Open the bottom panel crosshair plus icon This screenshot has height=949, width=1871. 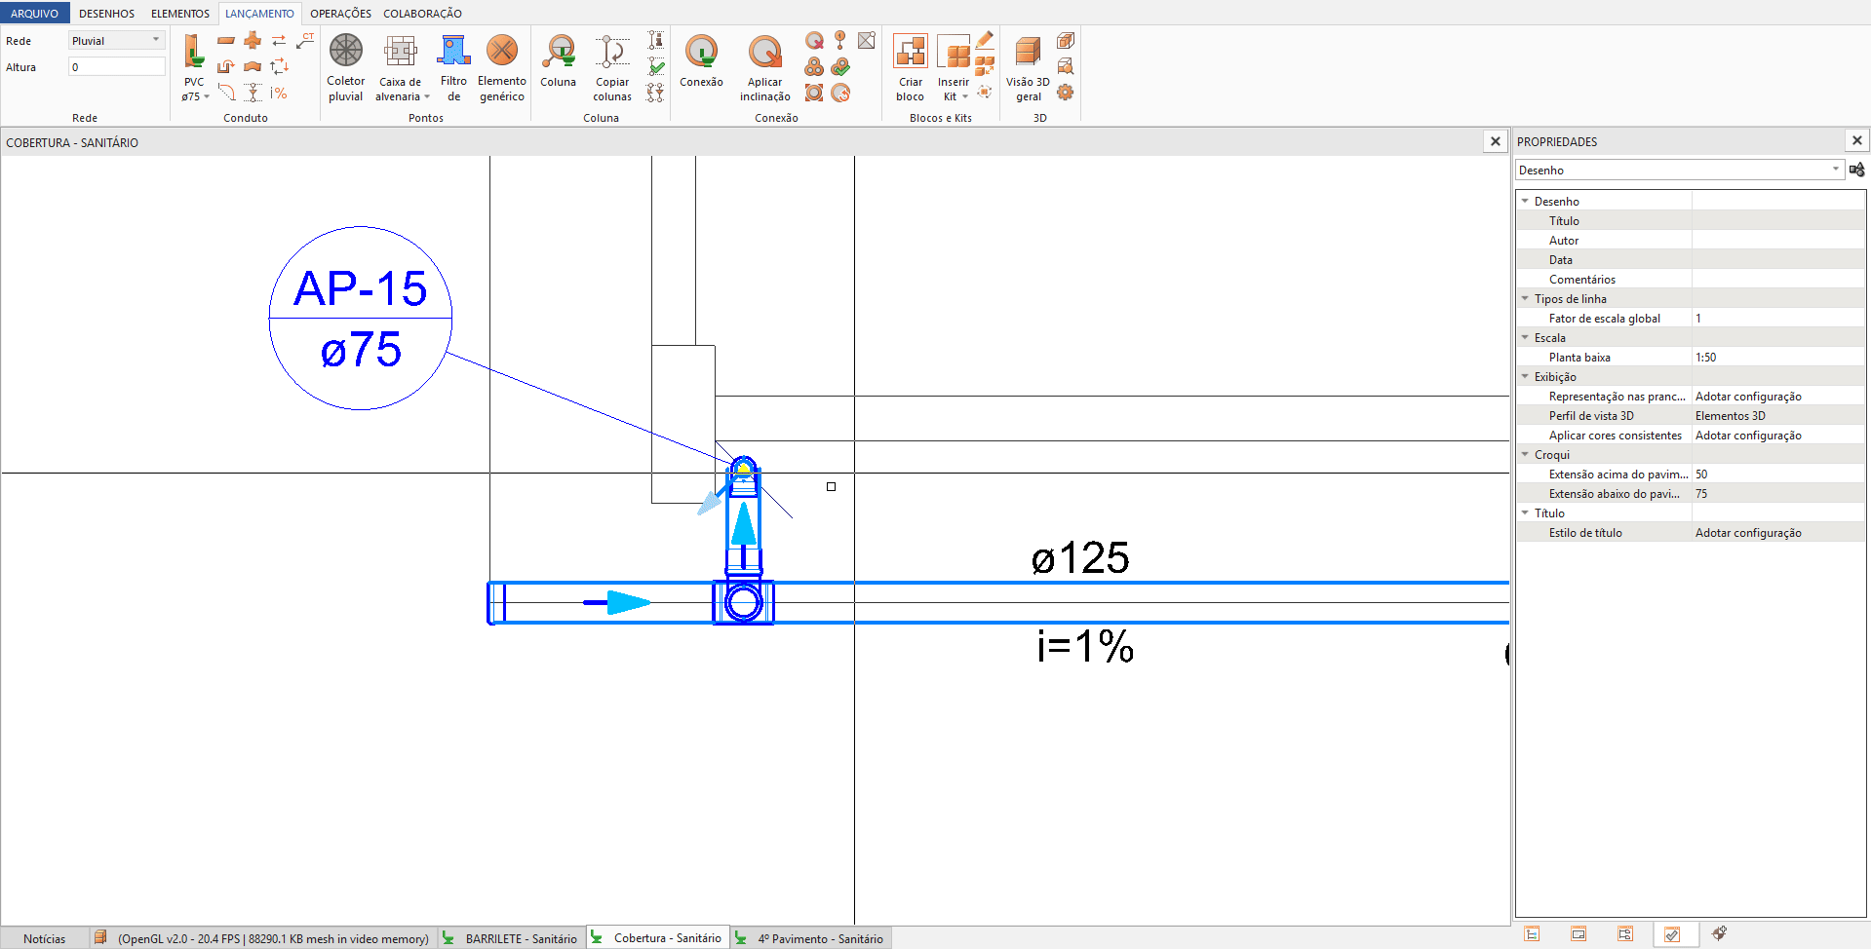point(1719,933)
